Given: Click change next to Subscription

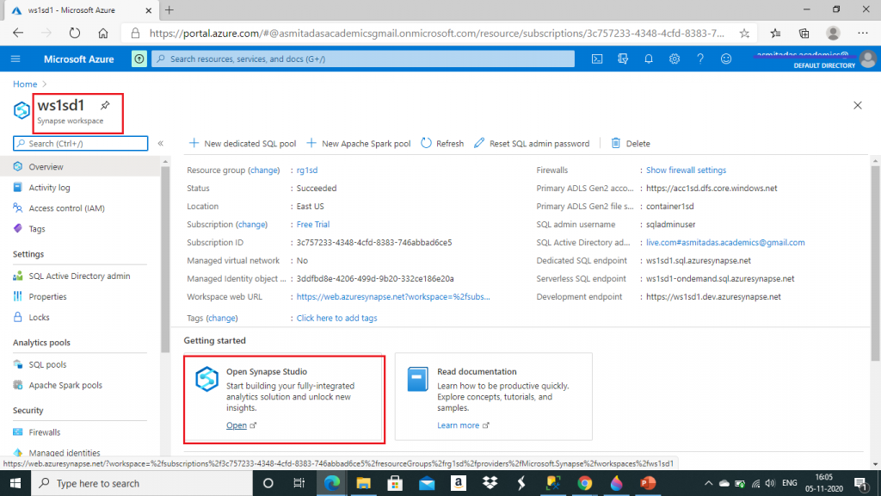Looking at the screenshot, I should (252, 225).
